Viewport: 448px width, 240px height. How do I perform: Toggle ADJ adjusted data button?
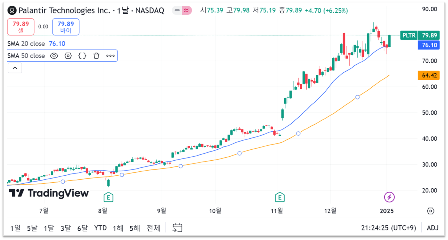point(432,228)
